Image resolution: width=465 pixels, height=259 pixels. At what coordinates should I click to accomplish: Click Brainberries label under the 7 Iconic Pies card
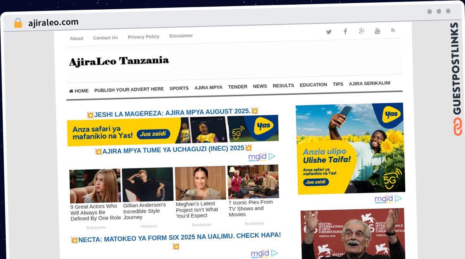point(254,223)
